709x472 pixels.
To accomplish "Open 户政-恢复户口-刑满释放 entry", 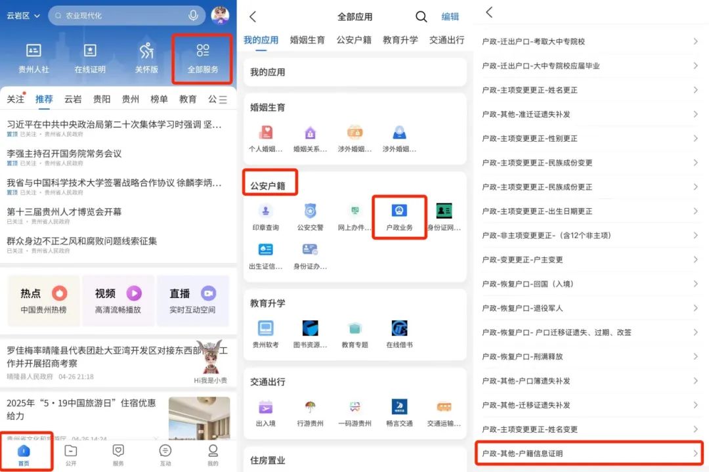I will point(590,356).
